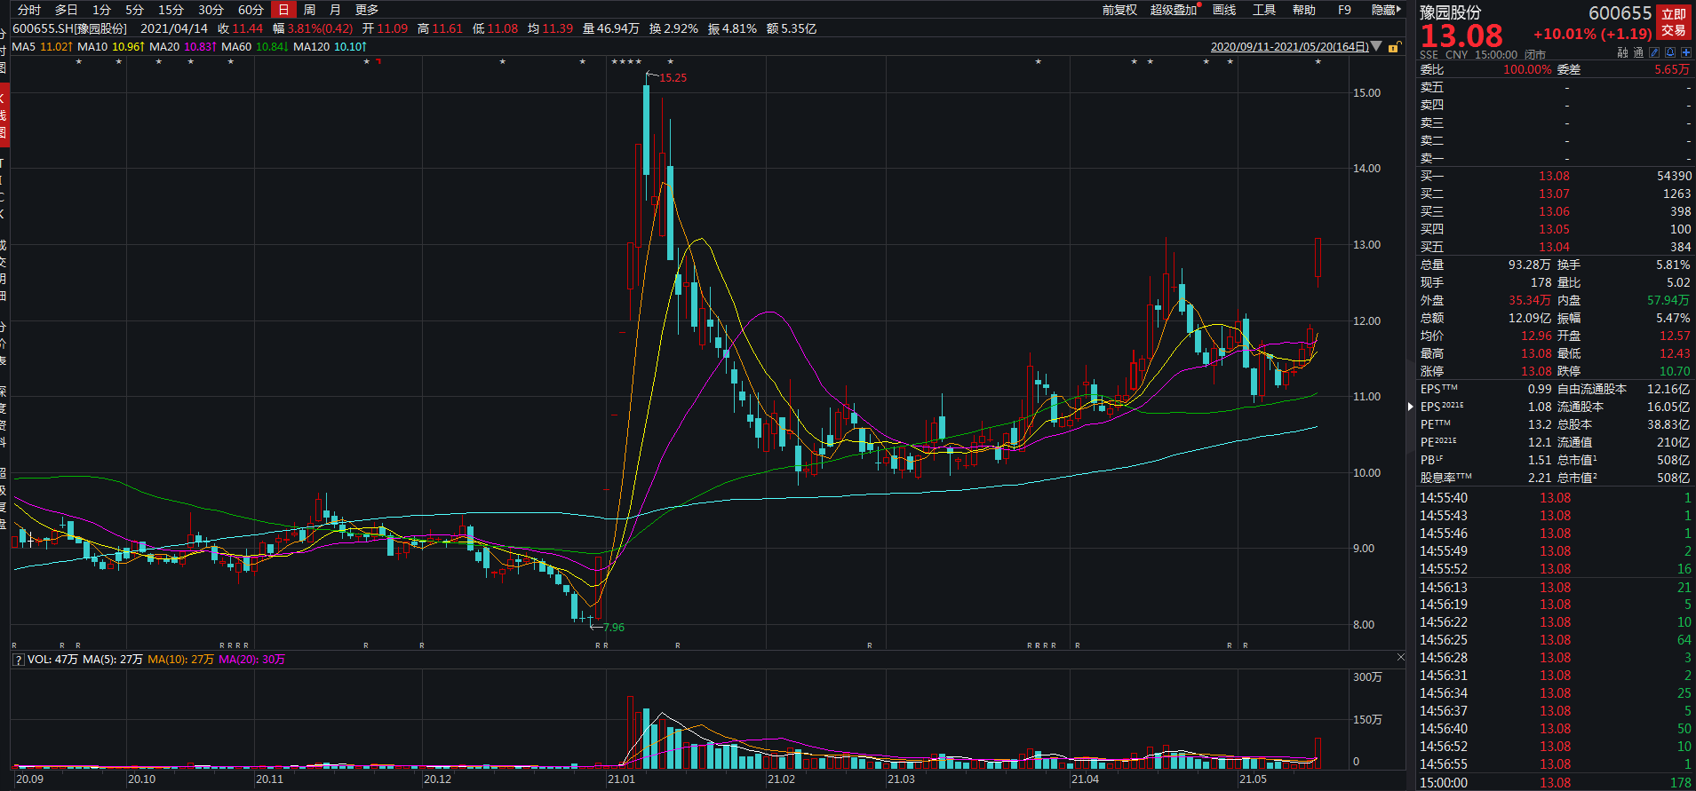
Task: Click the blue pencil note icon
Action: coord(1654,53)
